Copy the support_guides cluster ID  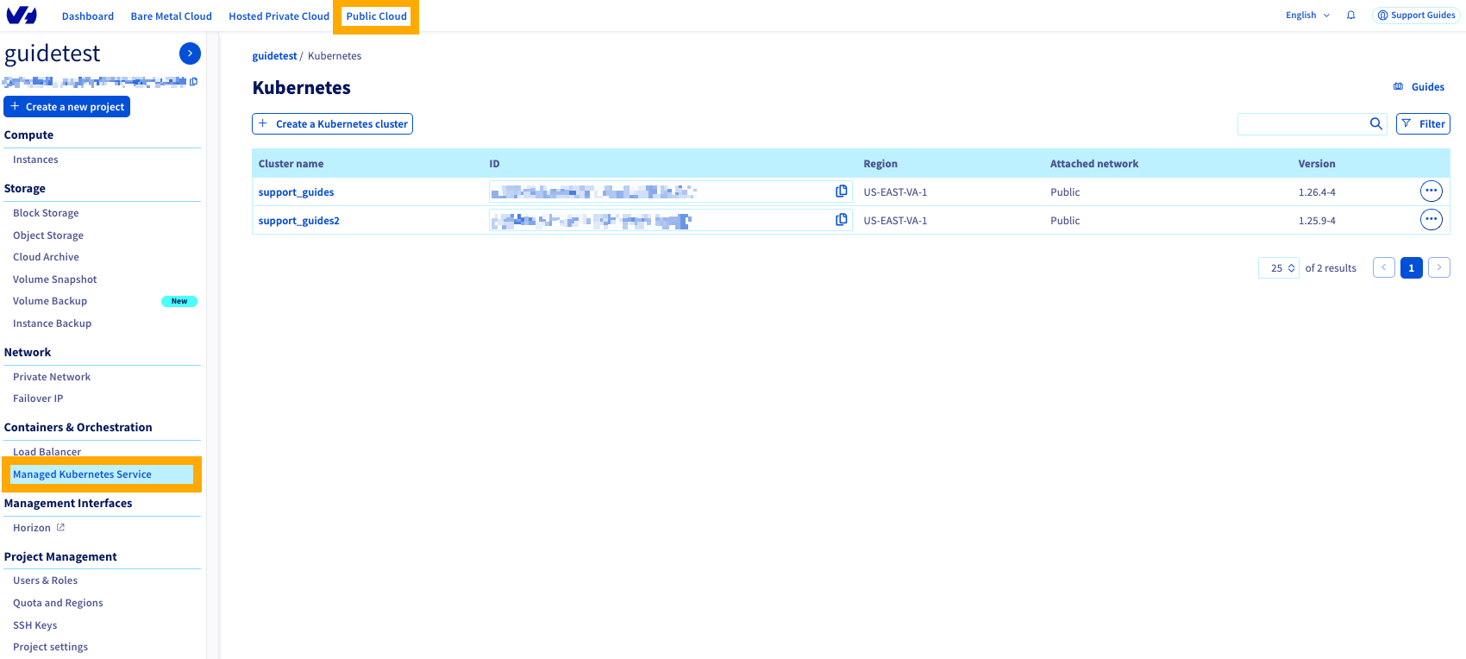coord(841,191)
